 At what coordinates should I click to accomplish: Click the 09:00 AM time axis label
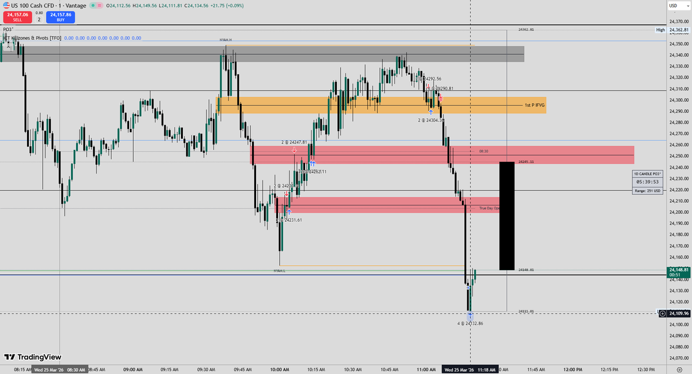click(x=133, y=369)
